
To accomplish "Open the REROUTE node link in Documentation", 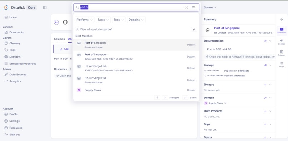I will point(240,57).
